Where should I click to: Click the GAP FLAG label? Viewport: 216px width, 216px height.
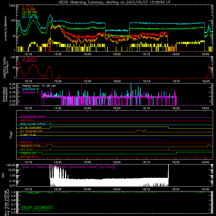point(26,120)
